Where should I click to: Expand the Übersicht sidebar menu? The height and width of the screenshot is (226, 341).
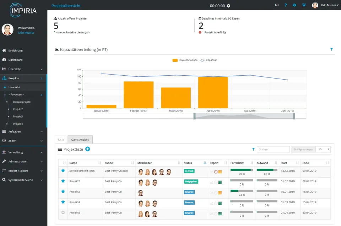23,69
